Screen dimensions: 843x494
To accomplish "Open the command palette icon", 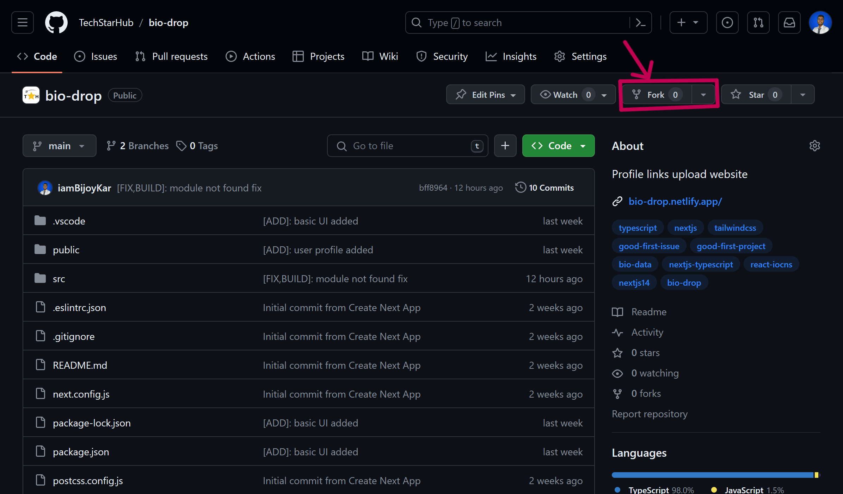I will (640, 23).
